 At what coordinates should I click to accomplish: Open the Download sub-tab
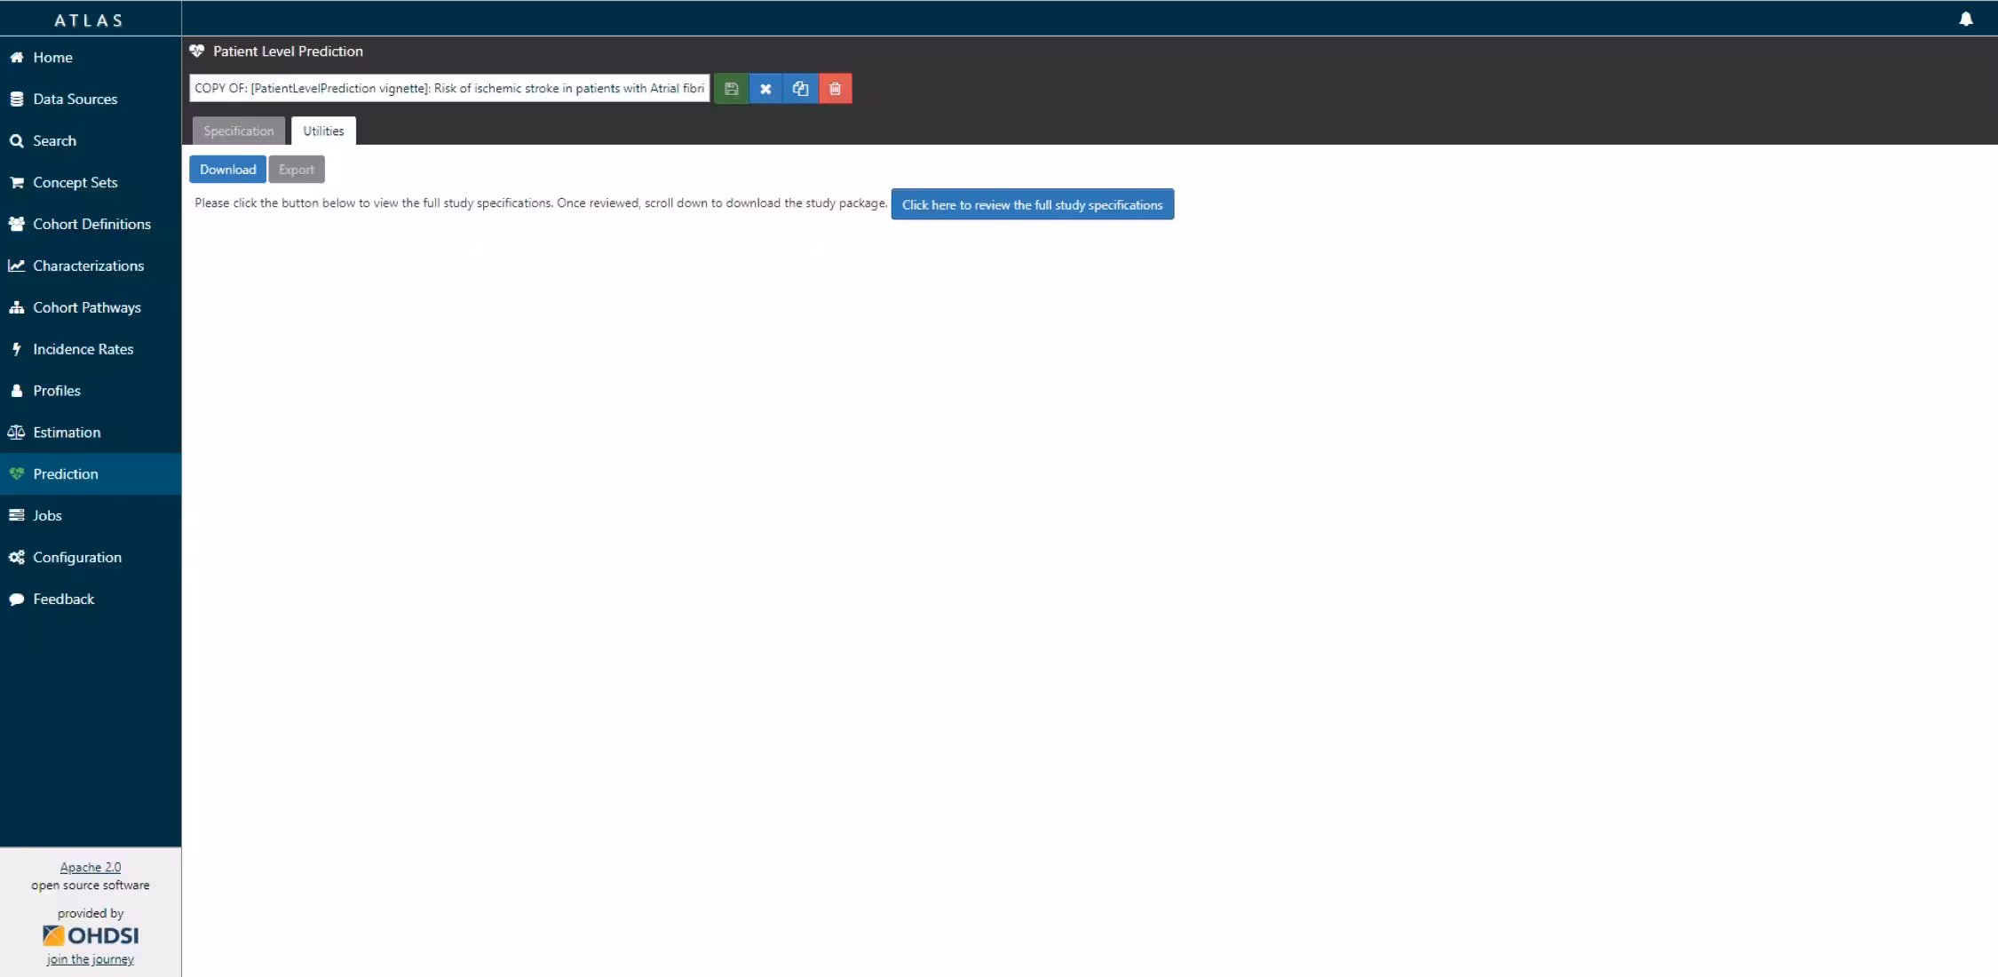coord(227,170)
